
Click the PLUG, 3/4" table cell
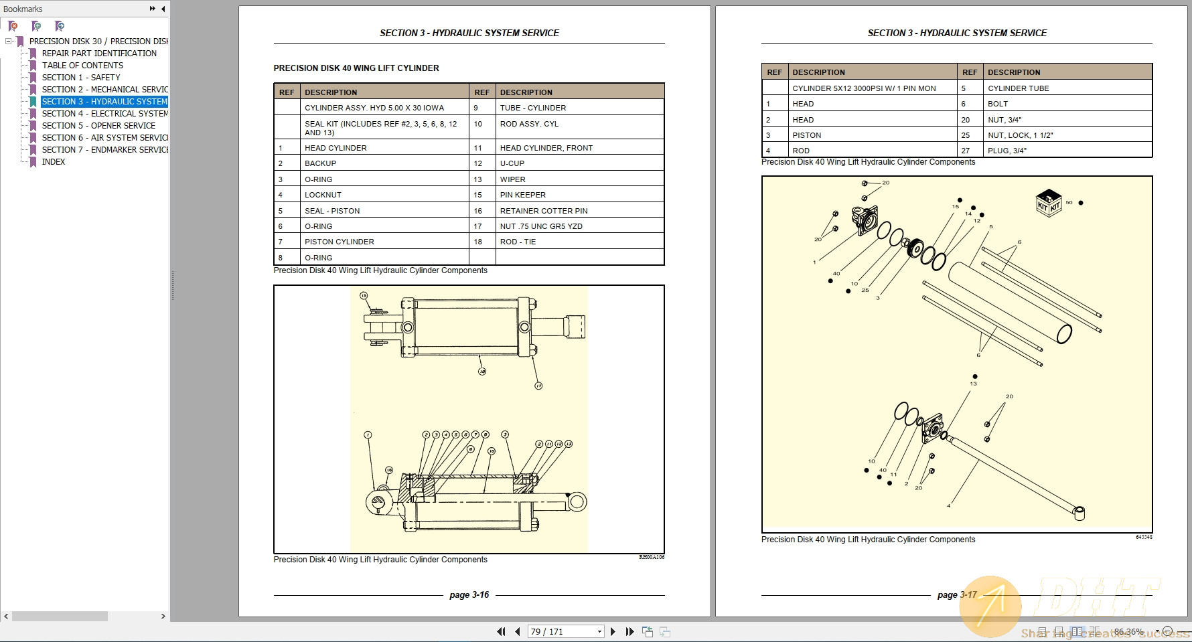[x=1068, y=151]
